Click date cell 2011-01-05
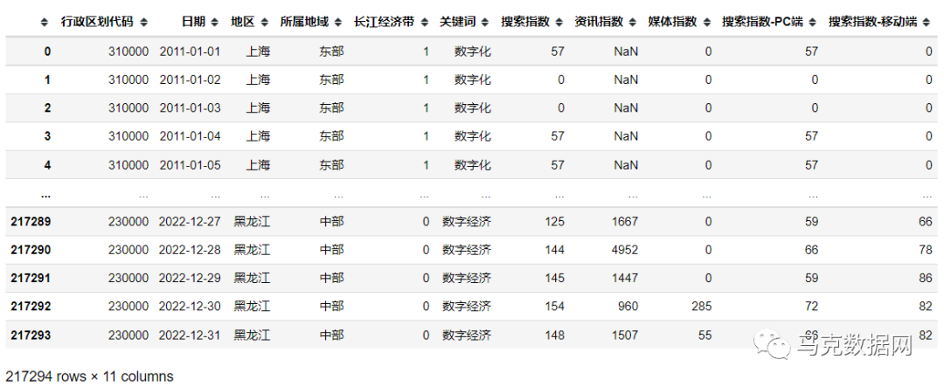944x387 pixels. coord(191,165)
